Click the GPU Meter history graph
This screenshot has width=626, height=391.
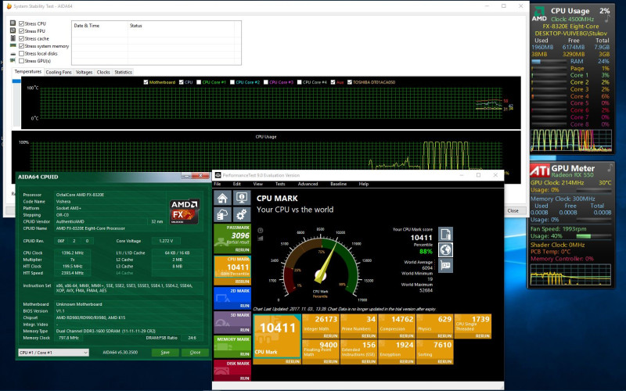pyautogui.click(x=570, y=274)
